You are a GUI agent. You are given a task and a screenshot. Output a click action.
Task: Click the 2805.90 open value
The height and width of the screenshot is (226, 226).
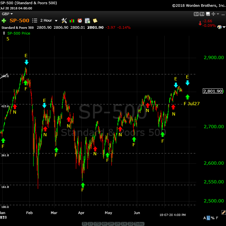[x=44, y=27]
